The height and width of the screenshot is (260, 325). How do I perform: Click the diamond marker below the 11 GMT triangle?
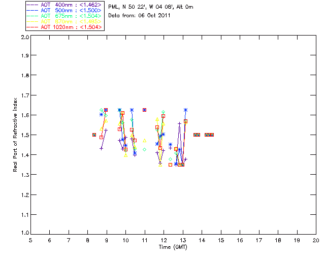pyautogui.click(x=145, y=149)
